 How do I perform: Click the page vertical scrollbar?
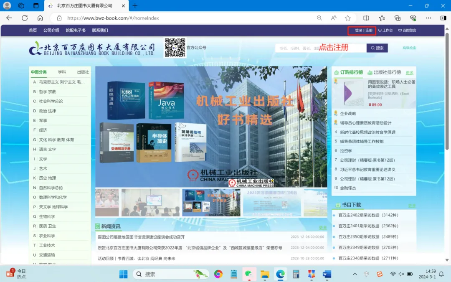[x=447, y=92]
